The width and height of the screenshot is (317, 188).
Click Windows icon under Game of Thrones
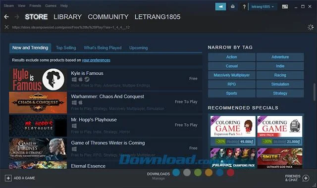coord(74,149)
